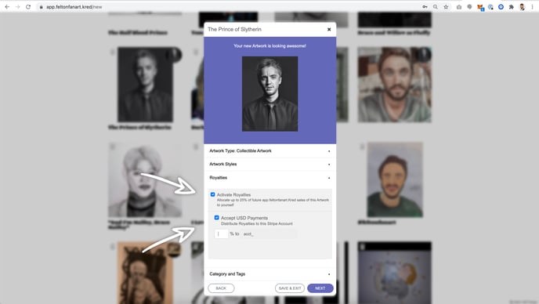The width and height of the screenshot is (539, 304).
Task: Open the green-shirt bearded man painting
Action: (395, 180)
